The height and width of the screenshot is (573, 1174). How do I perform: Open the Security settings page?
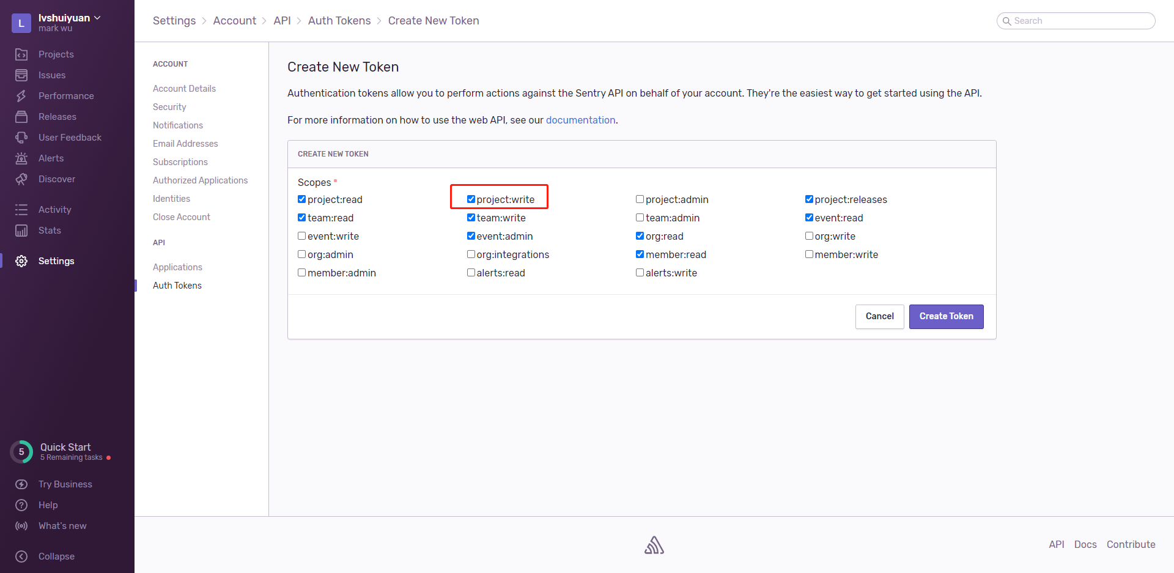click(169, 106)
